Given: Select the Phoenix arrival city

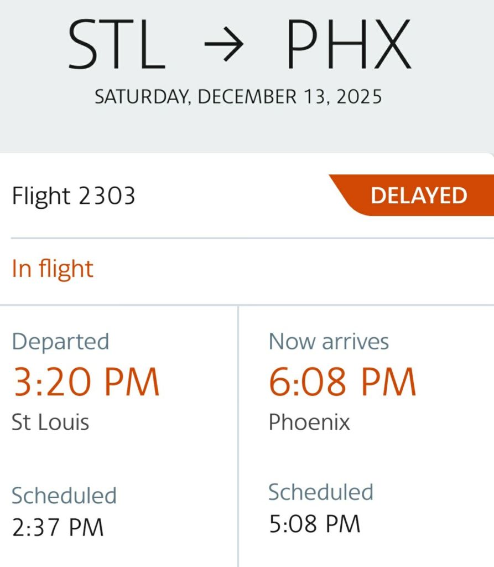Looking at the screenshot, I should point(309,422).
